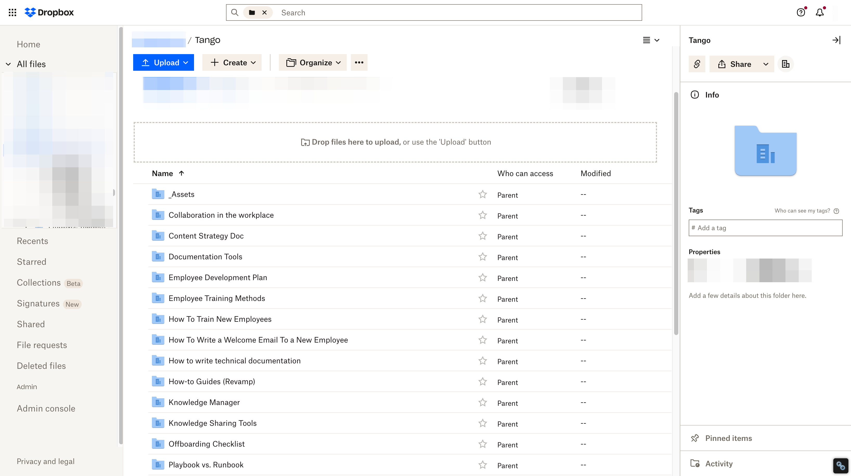The image size is (851, 476).
Task: Open the tags help question icon
Action: point(836,211)
